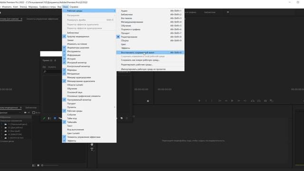Select the Сборка workspace

tap(150, 40)
